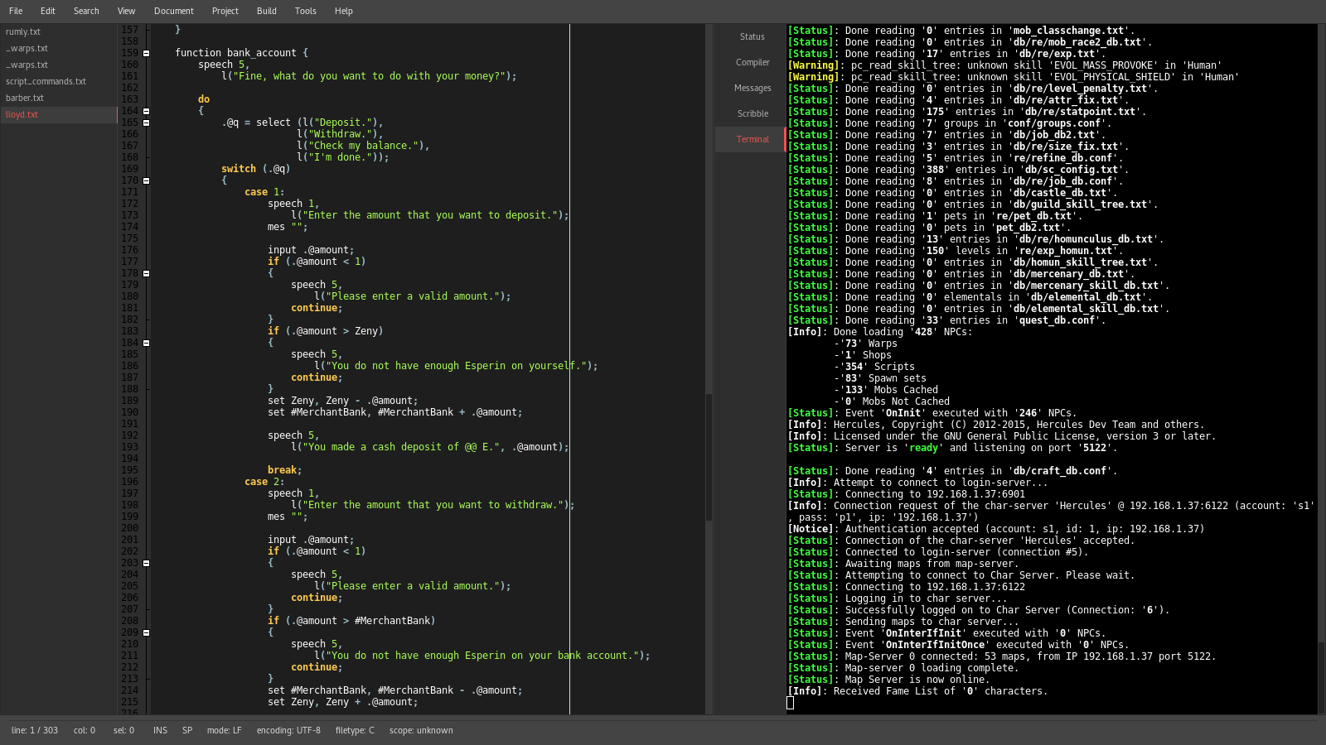Collapse the fold marker at line 209
1326x745 pixels.
(x=147, y=632)
